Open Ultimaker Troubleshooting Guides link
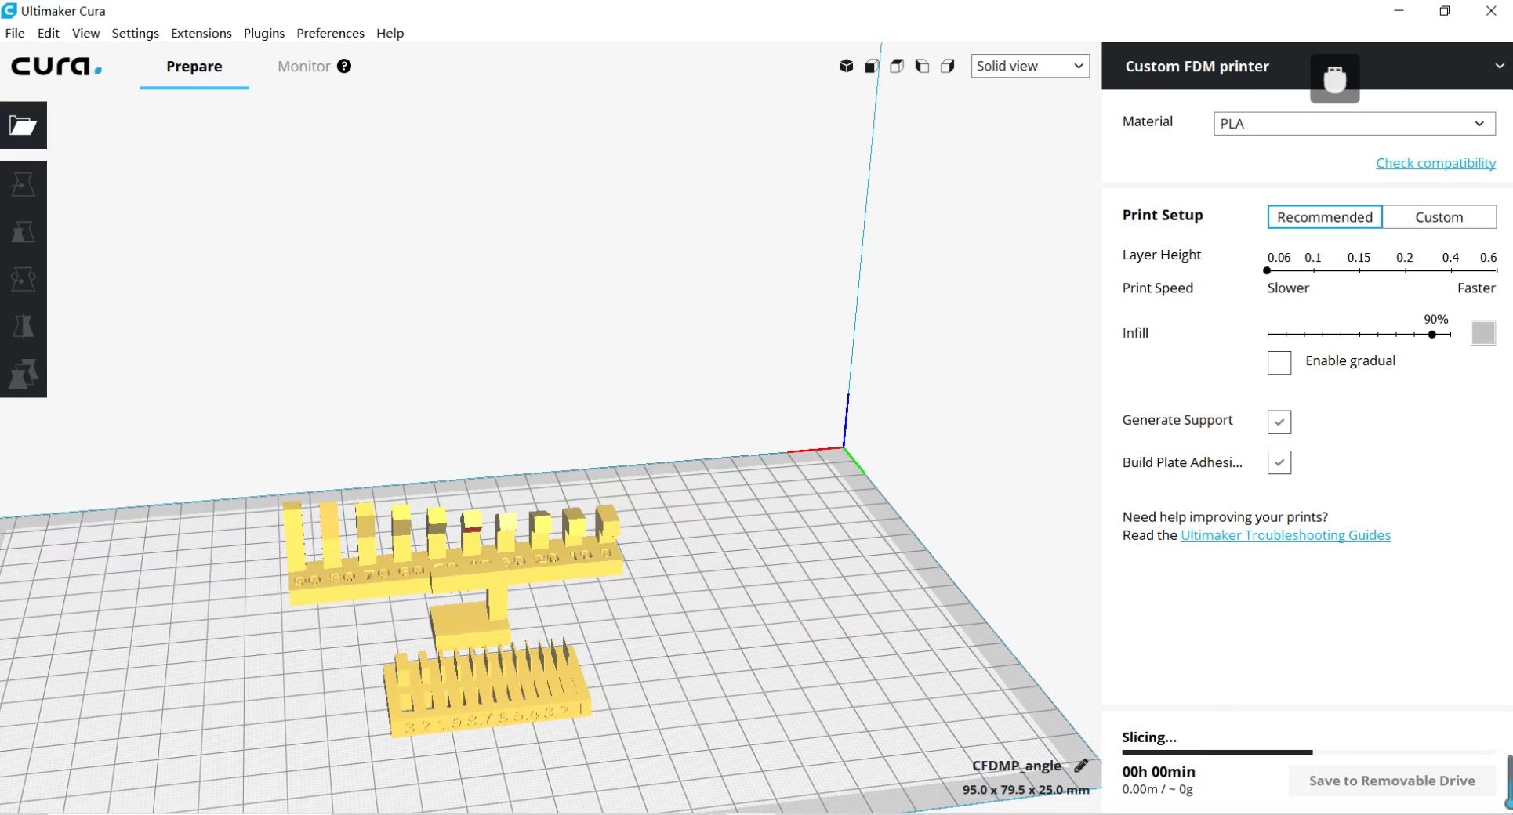 pyautogui.click(x=1286, y=535)
